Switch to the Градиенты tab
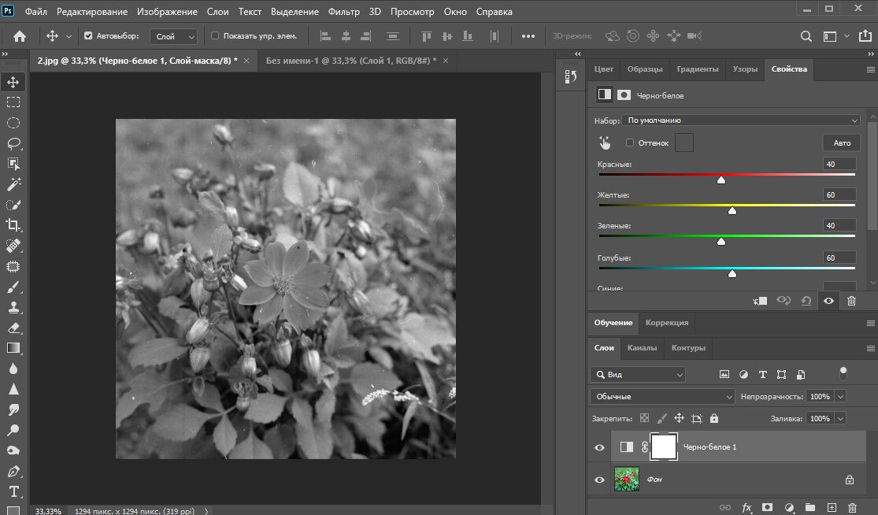878x515 pixels. pos(697,69)
